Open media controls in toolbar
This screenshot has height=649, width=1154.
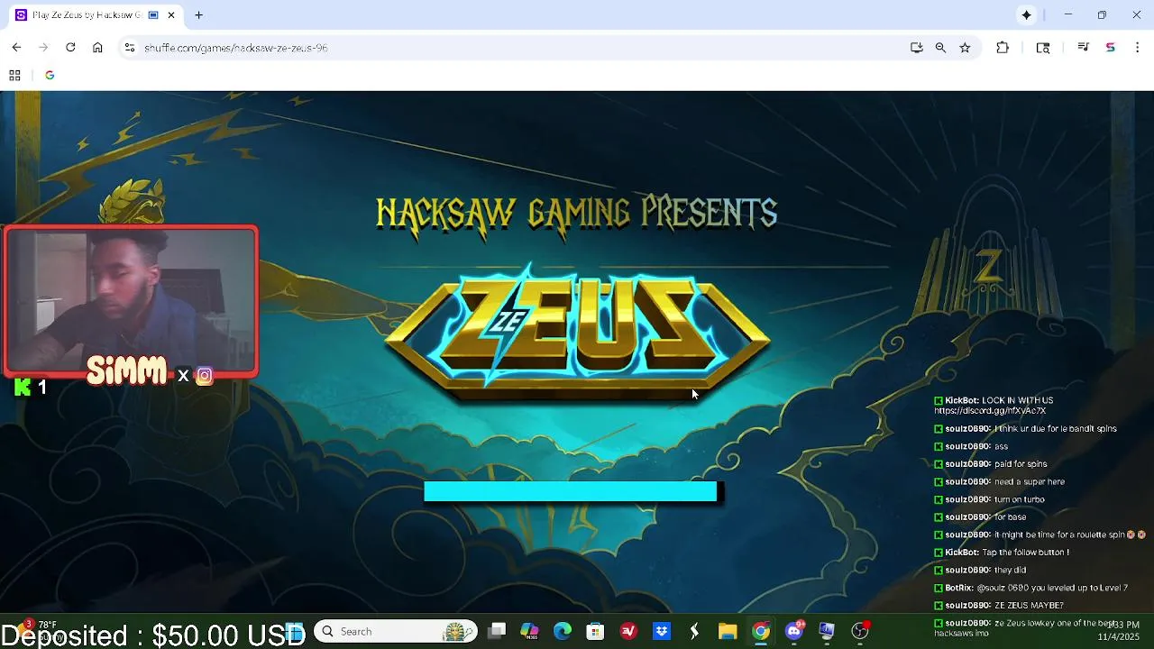(x=1084, y=48)
